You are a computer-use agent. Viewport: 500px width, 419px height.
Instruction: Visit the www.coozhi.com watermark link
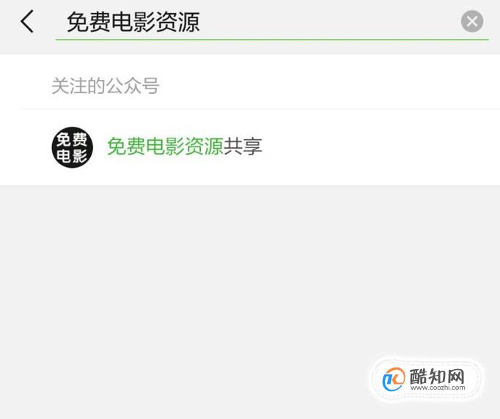[x=438, y=388]
